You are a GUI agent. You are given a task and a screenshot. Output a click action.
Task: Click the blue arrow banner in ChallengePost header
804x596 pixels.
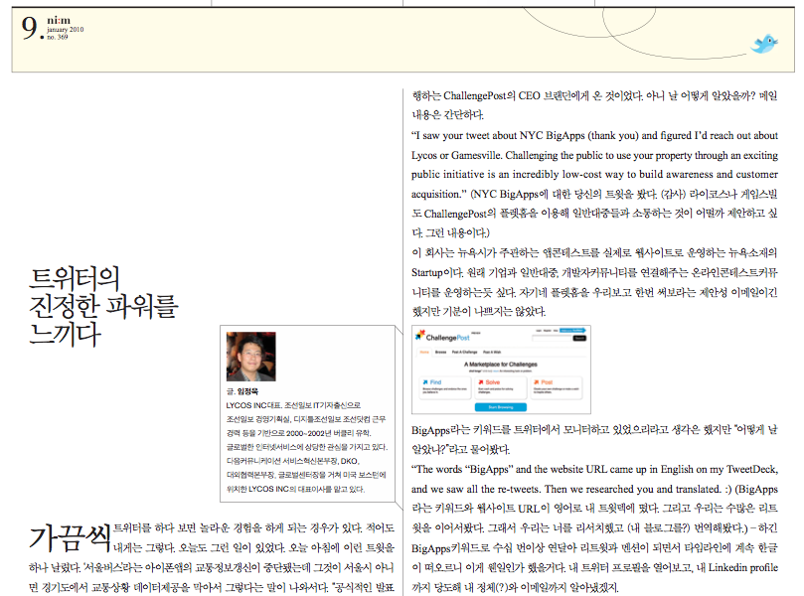[x=572, y=330]
